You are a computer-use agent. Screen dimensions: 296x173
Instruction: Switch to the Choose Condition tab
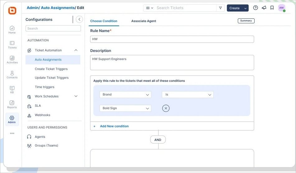tap(104, 21)
